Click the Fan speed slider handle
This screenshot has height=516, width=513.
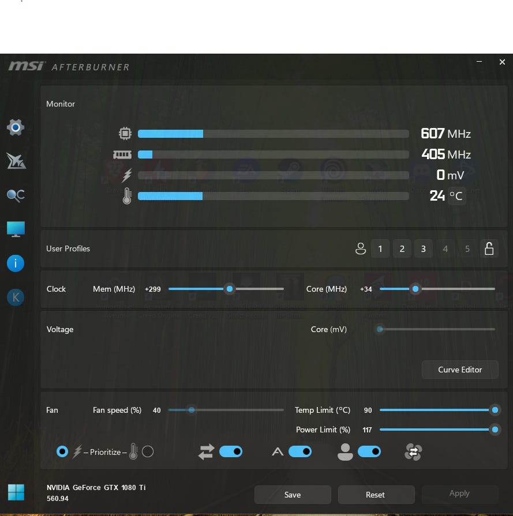192,410
